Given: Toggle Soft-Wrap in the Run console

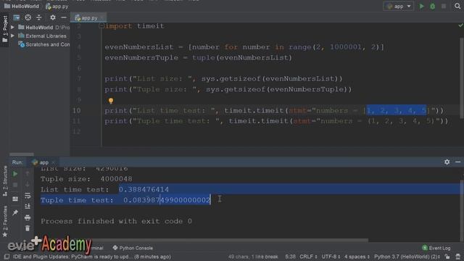Looking at the screenshot, I should 28,195.
